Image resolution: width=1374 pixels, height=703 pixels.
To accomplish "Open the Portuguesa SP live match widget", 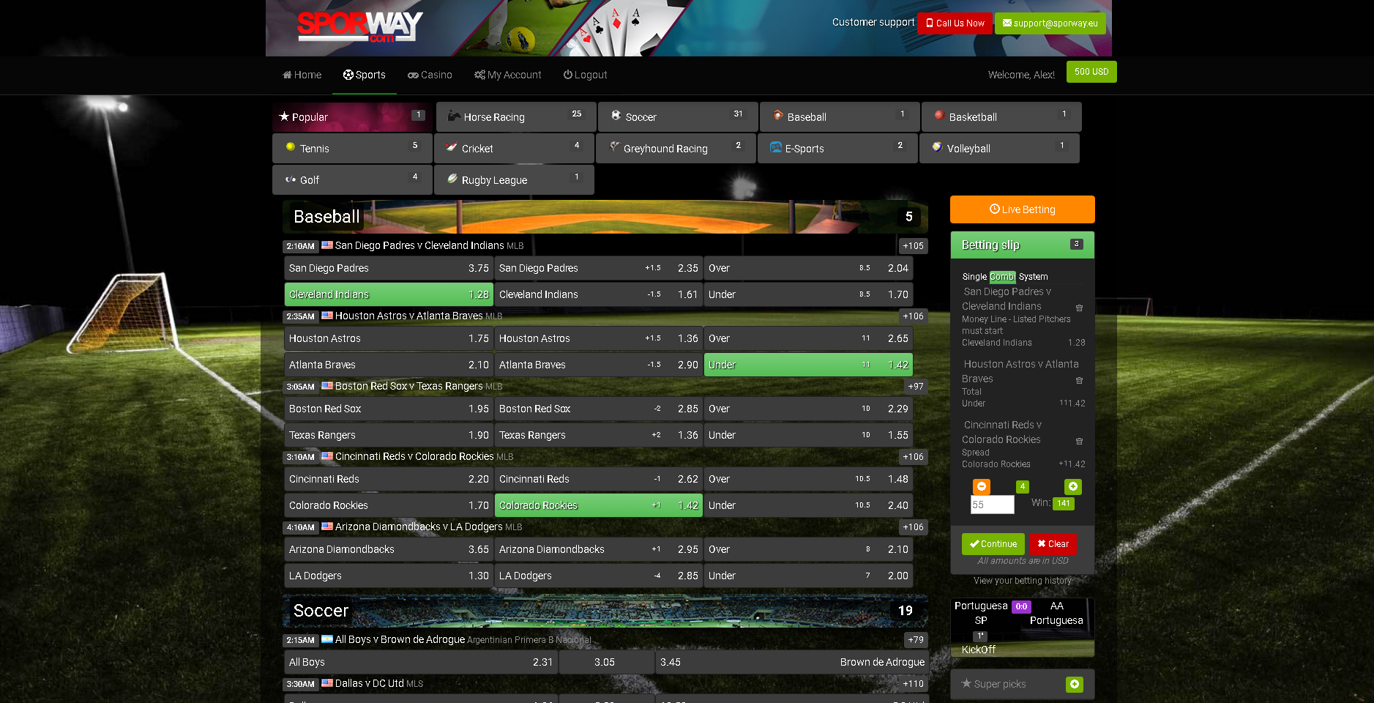I will (1023, 628).
